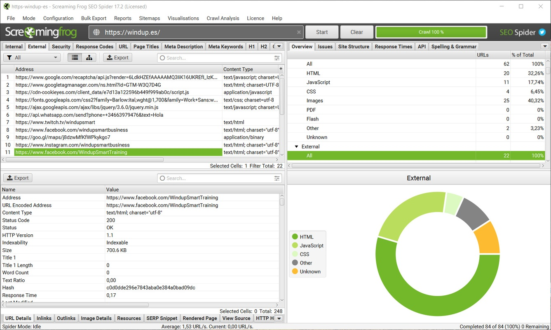Switch to tree view icon
The width and height of the screenshot is (551, 330).
[89, 58]
